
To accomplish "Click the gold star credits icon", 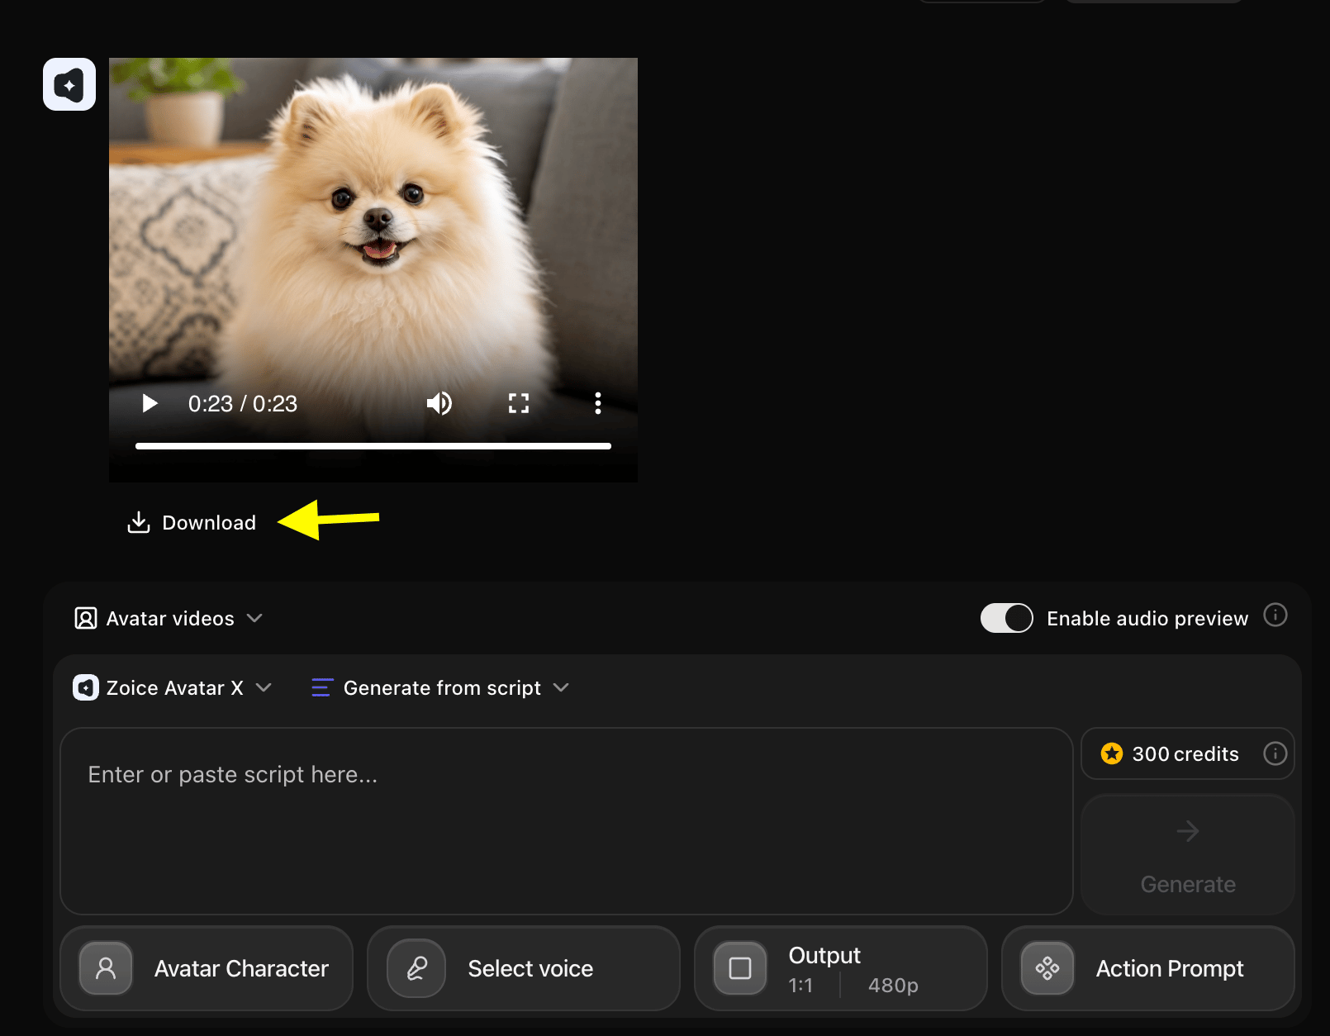I will pyautogui.click(x=1112, y=753).
